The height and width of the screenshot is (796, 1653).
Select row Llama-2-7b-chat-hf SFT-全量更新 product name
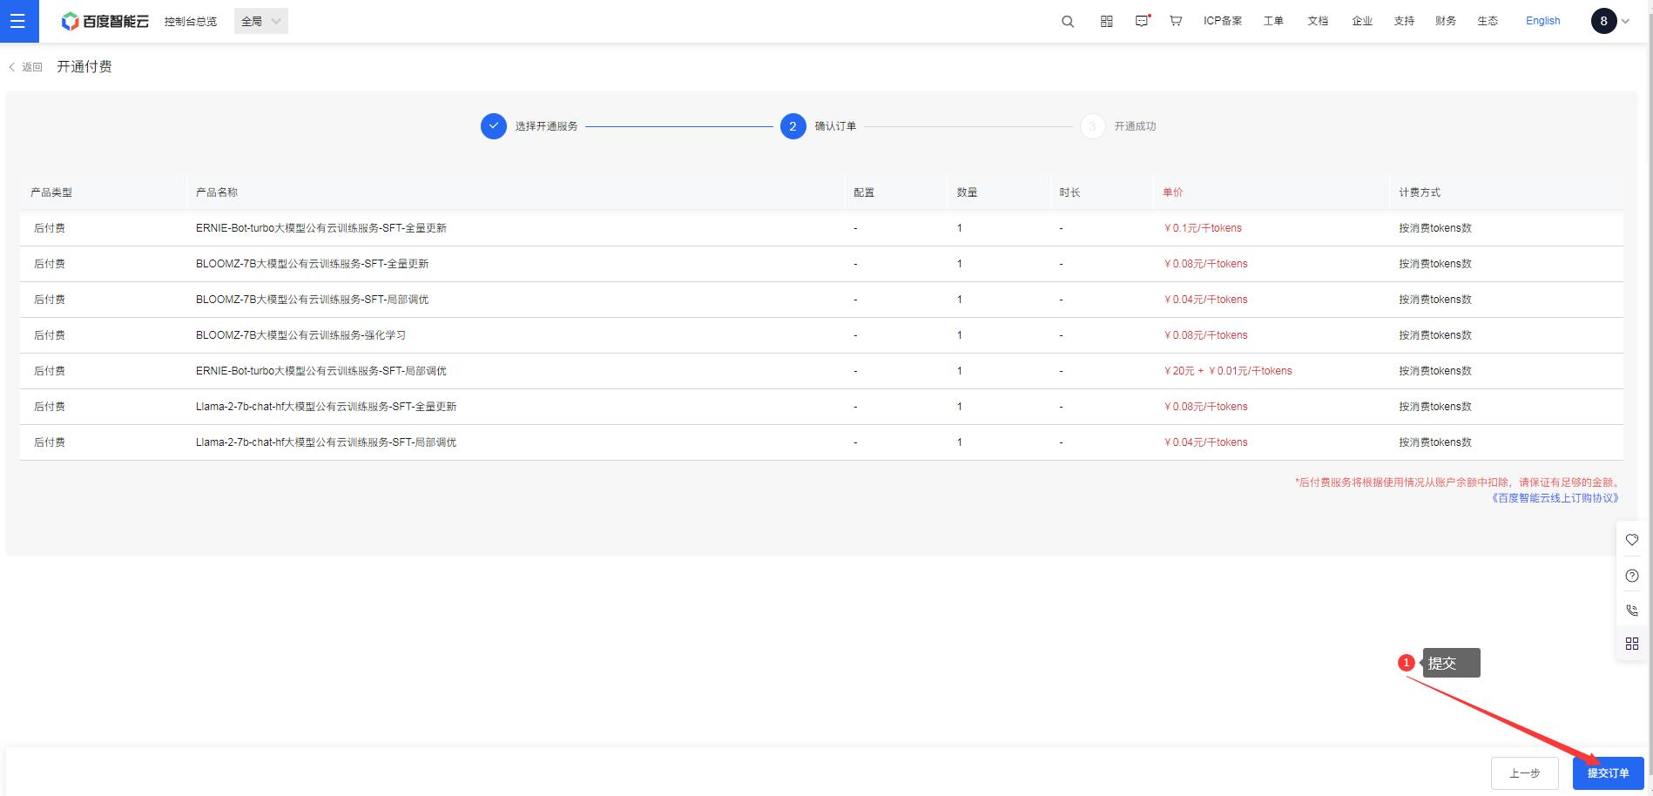(326, 407)
